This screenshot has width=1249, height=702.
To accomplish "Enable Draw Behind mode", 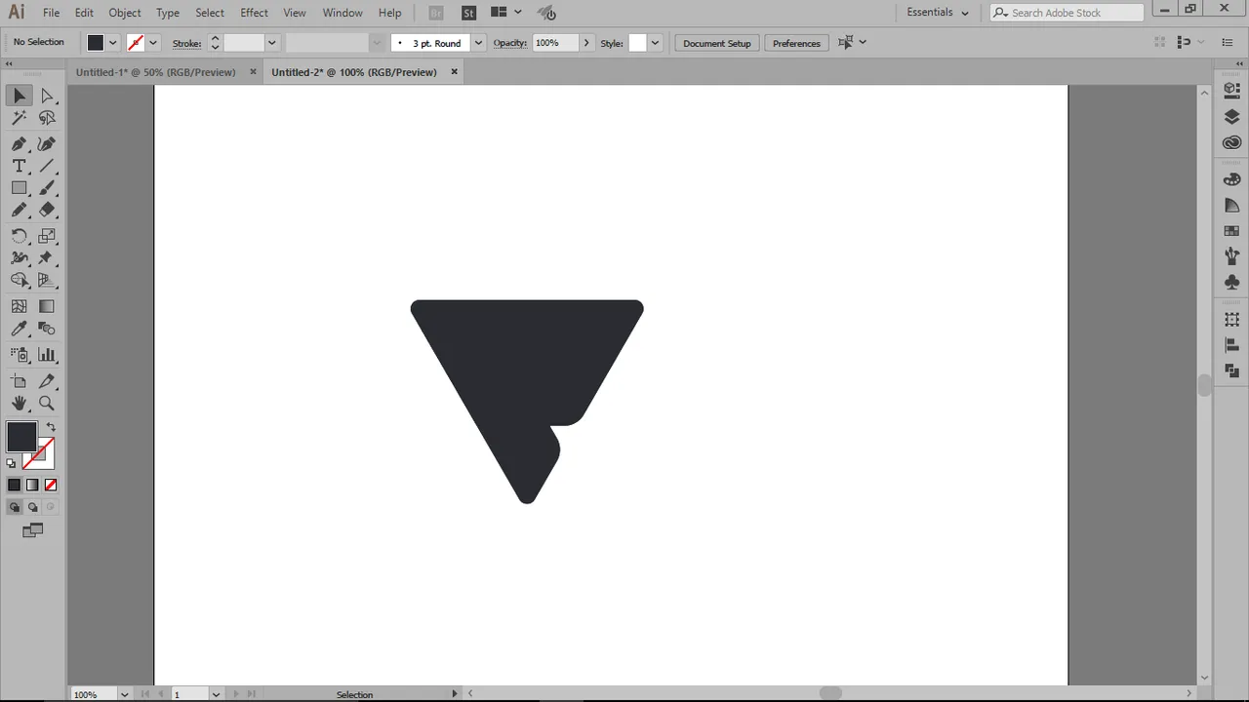I will point(32,507).
